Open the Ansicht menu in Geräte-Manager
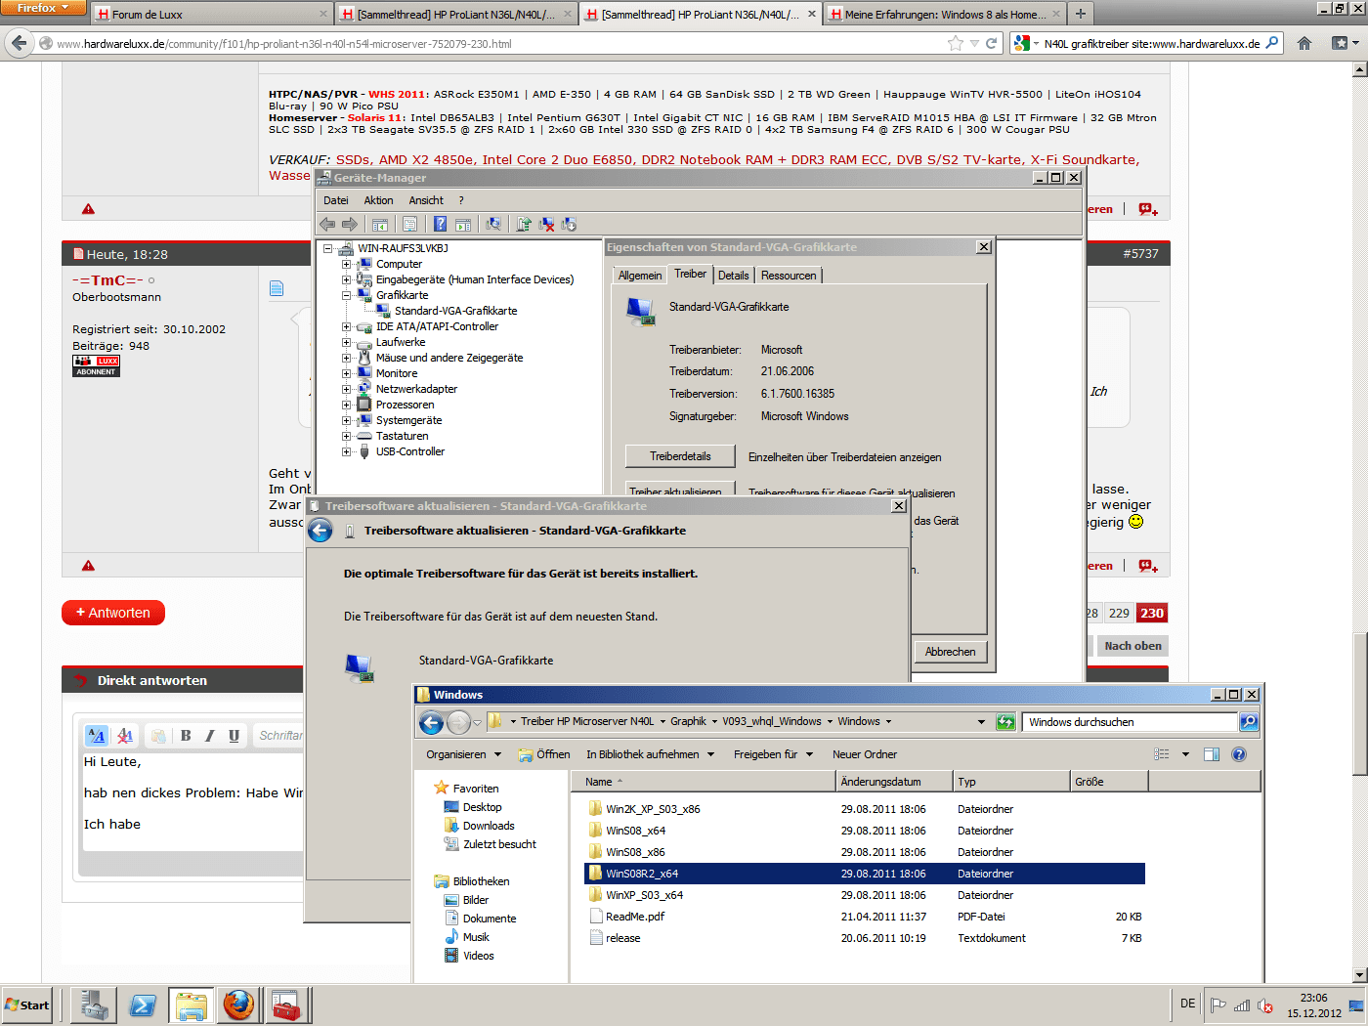The image size is (1368, 1026). (x=426, y=200)
